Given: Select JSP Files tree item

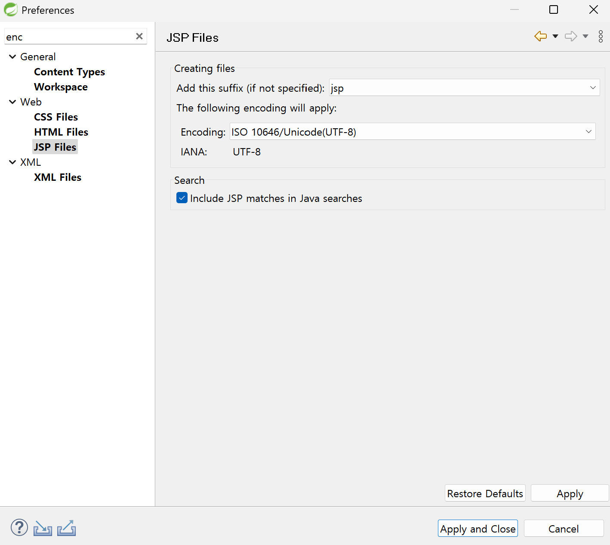Looking at the screenshot, I should [x=55, y=147].
